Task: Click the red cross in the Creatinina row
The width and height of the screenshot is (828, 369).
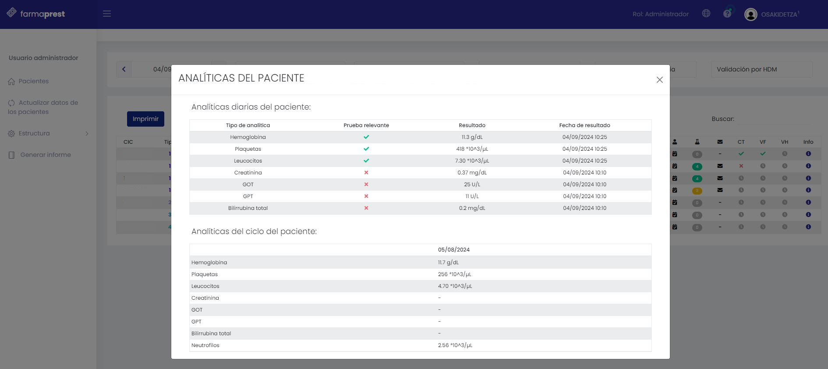Action: point(366,173)
